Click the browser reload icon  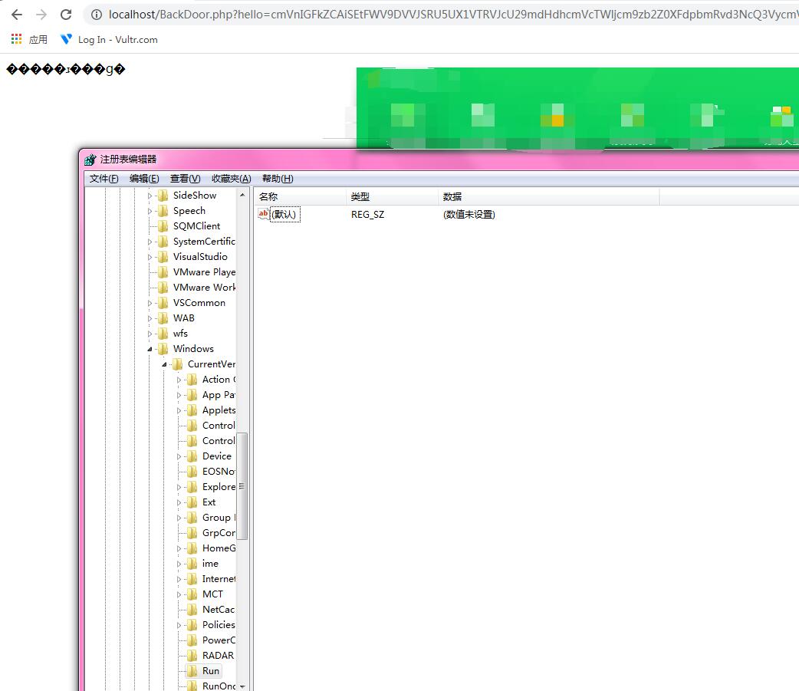pos(66,15)
